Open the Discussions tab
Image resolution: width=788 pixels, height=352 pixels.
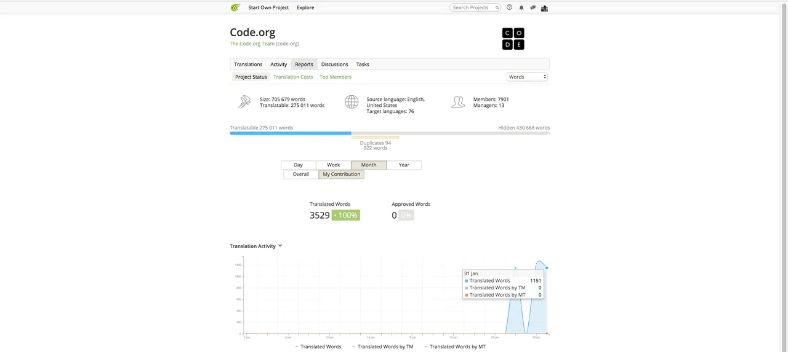(335, 65)
